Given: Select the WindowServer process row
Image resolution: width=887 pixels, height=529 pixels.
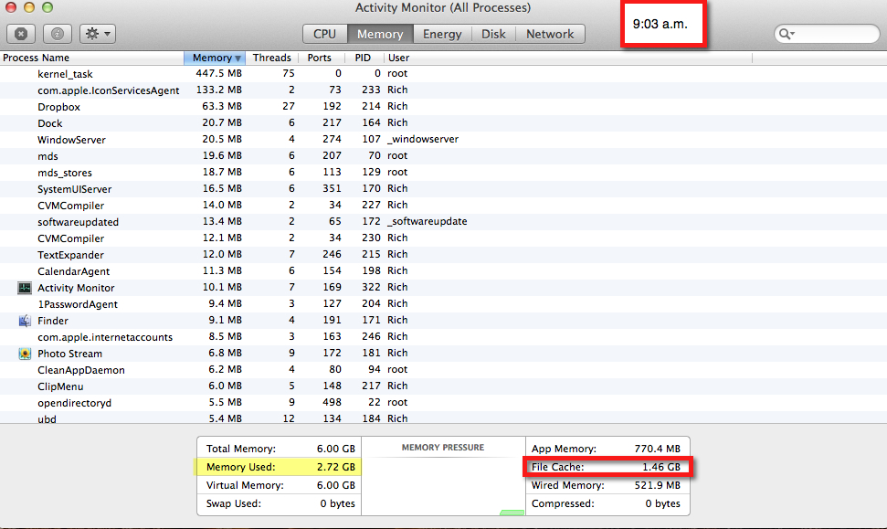Looking at the screenshot, I should point(444,139).
